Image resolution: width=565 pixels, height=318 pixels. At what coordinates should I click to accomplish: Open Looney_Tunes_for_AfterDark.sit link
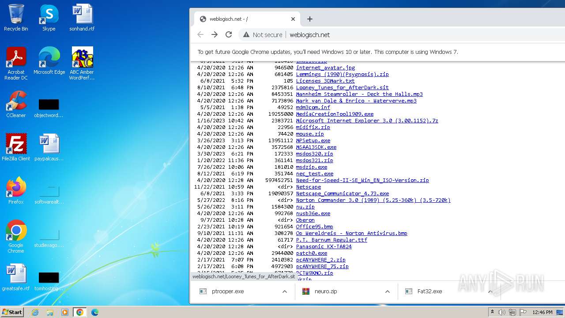(x=342, y=87)
